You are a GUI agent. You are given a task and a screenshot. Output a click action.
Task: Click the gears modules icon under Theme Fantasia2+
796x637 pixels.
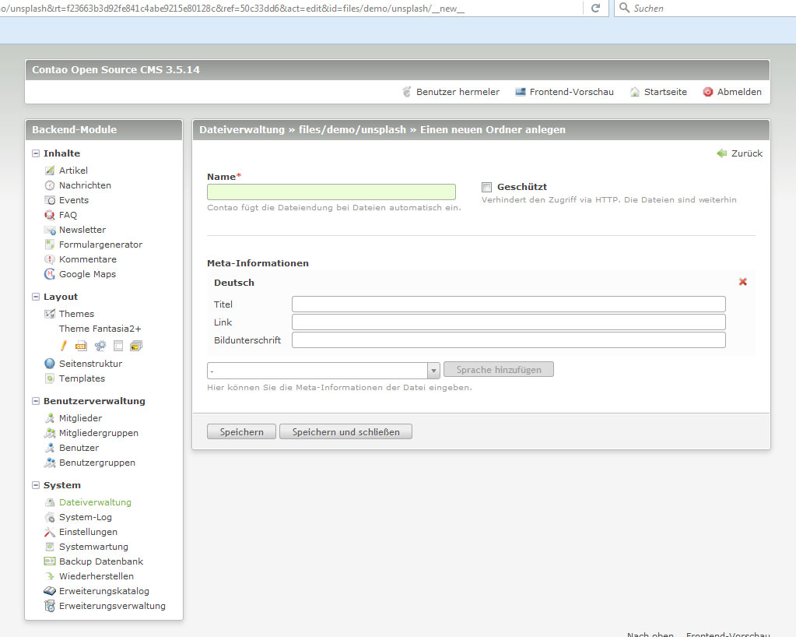point(100,345)
